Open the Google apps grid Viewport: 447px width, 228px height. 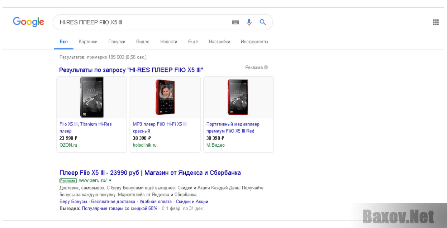click(x=436, y=22)
